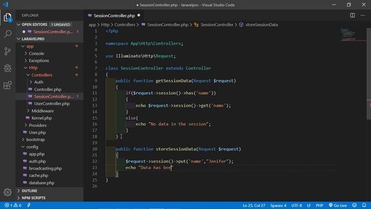Click the errors and warnings status indicator
This screenshot has height=209, width=371.
[x=13, y=205]
